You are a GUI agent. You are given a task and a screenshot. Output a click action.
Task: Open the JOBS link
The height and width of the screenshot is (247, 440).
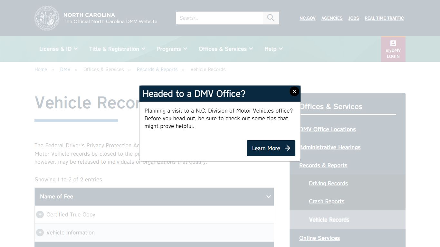(354, 18)
